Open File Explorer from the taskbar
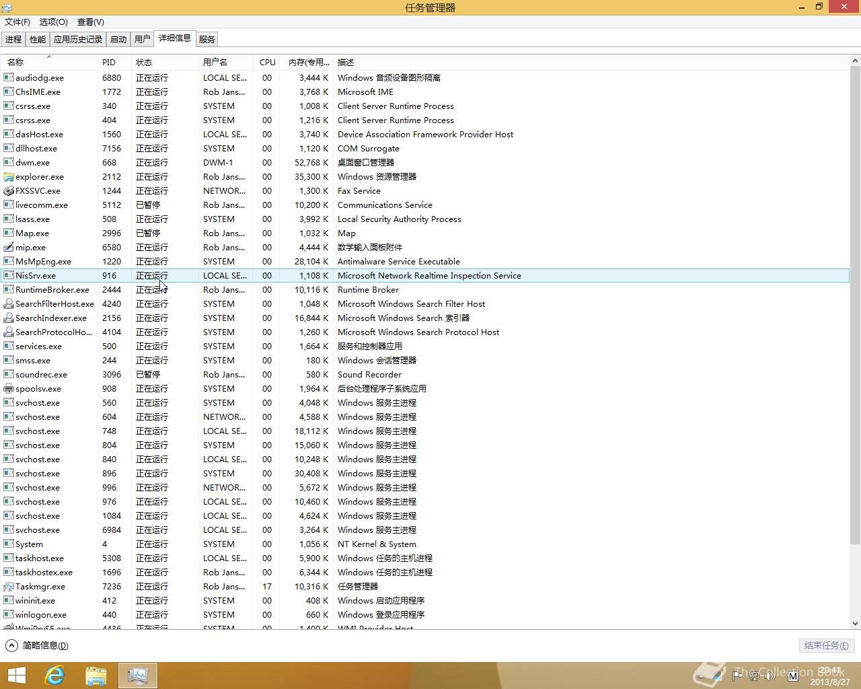This screenshot has height=689, width=861. [96, 676]
